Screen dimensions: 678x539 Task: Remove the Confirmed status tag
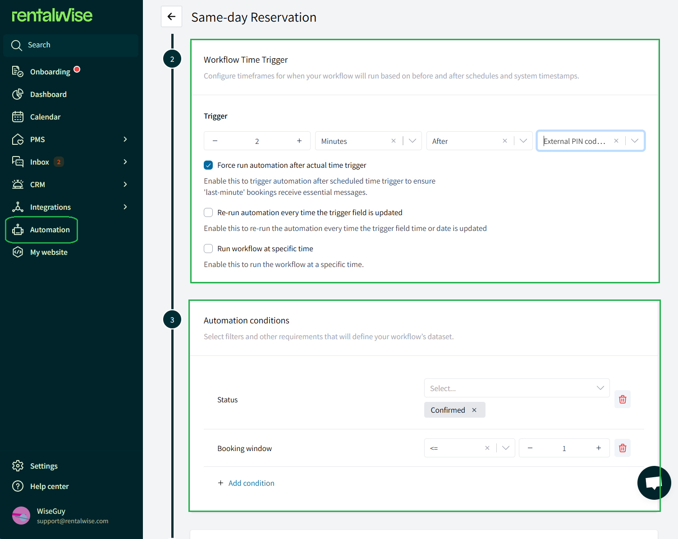coord(474,410)
